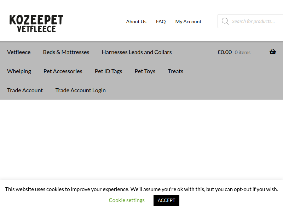This screenshot has height=212, width=283.
Task: Go to Trade Account page
Action: (25, 90)
